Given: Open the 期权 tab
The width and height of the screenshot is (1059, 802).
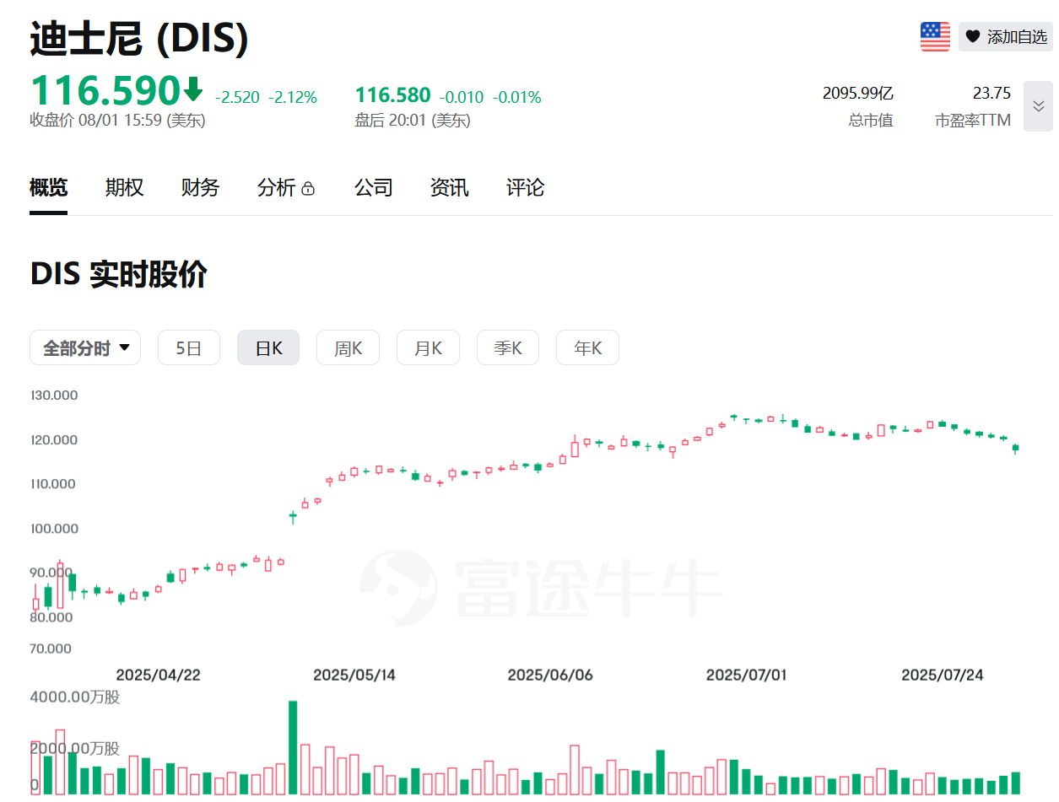Looking at the screenshot, I should 124,187.
